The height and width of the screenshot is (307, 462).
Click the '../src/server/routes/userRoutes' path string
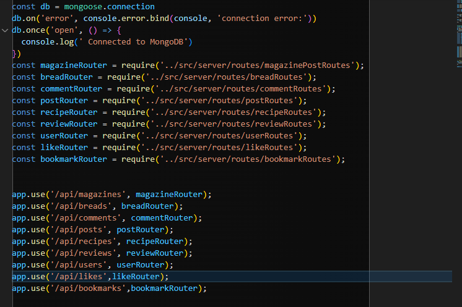pos(219,136)
